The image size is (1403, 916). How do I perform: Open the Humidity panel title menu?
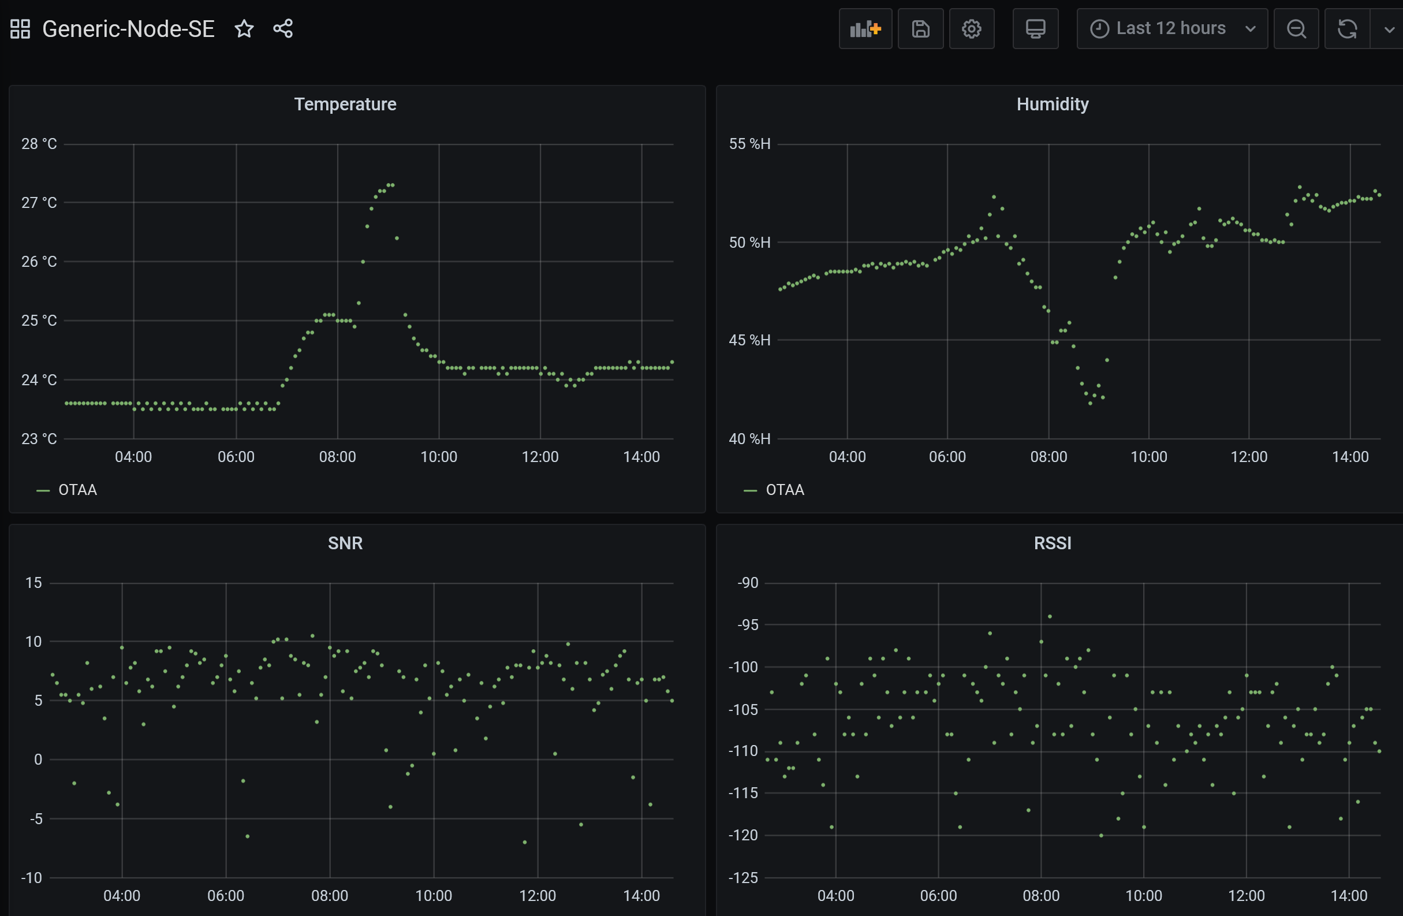click(x=1052, y=105)
